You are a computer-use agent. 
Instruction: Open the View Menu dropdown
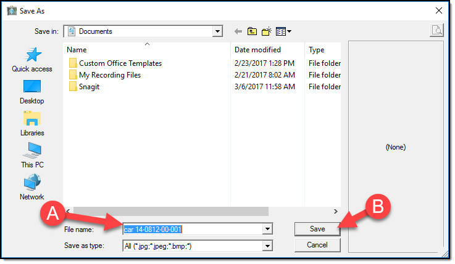point(284,31)
